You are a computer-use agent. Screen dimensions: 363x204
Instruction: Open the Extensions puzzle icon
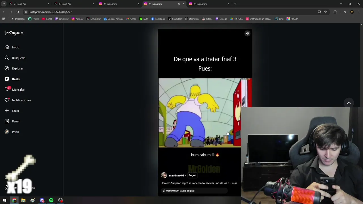click(335, 12)
